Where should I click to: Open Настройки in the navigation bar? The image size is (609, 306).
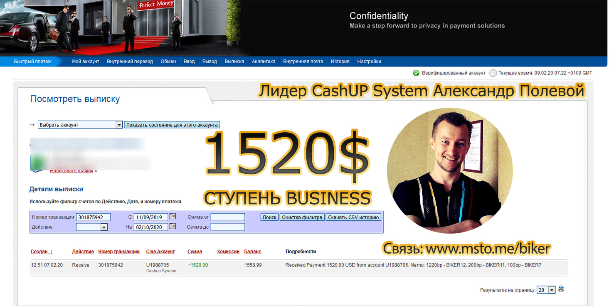point(369,62)
